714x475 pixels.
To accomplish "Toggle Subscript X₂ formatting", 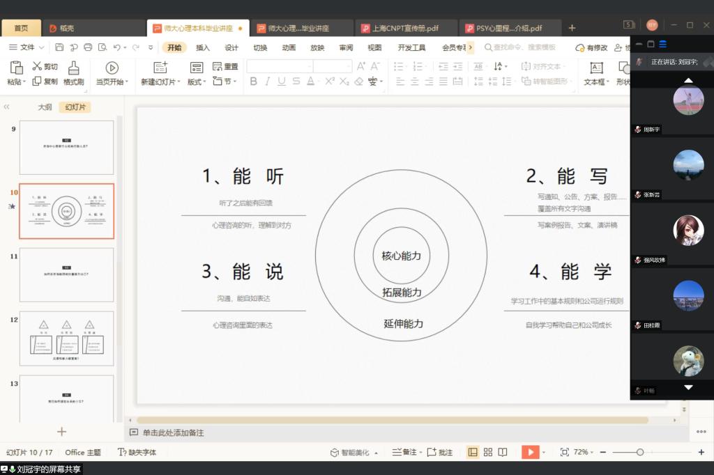I will coord(344,81).
